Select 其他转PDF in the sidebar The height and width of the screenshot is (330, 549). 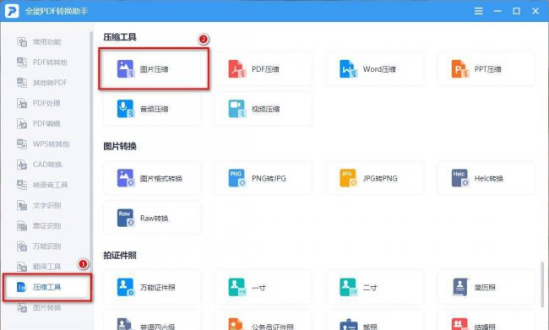[41, 83]
